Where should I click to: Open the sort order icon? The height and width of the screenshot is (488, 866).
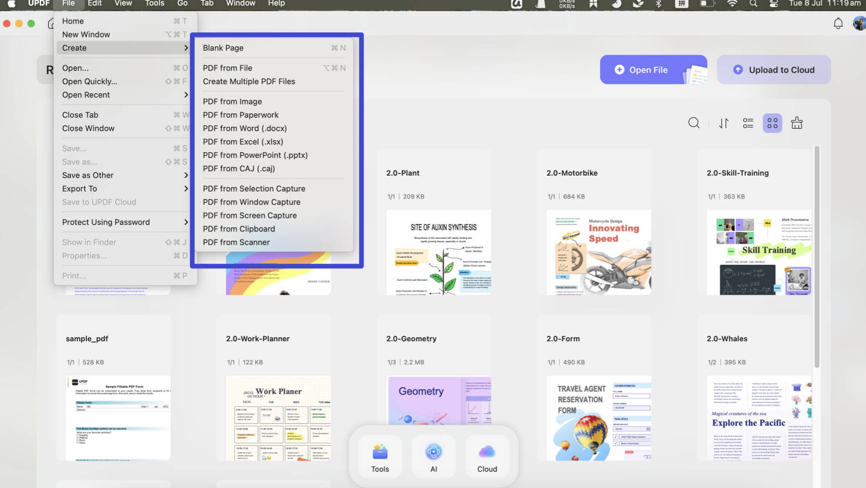pyautogui.click(x=724, y=123)
